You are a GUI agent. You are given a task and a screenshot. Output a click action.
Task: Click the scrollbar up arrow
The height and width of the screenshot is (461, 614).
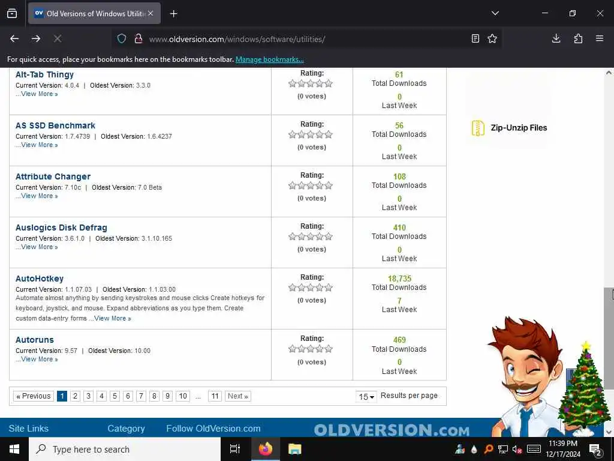[x=609, y=73]
